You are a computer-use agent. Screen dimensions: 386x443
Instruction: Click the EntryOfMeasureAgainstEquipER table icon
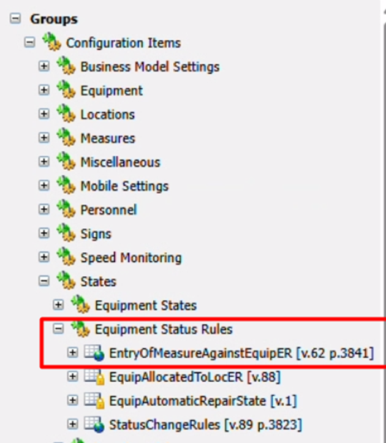click(x=94, y=353)
